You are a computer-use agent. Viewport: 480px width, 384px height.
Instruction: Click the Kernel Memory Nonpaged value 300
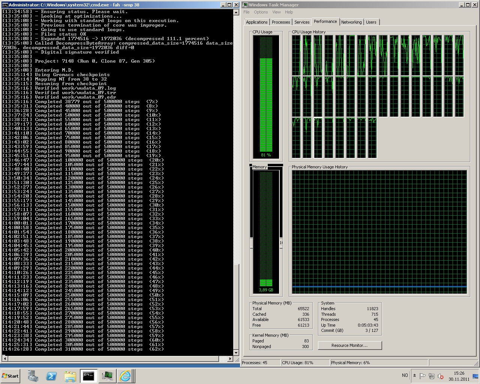[x=305, y=346]
